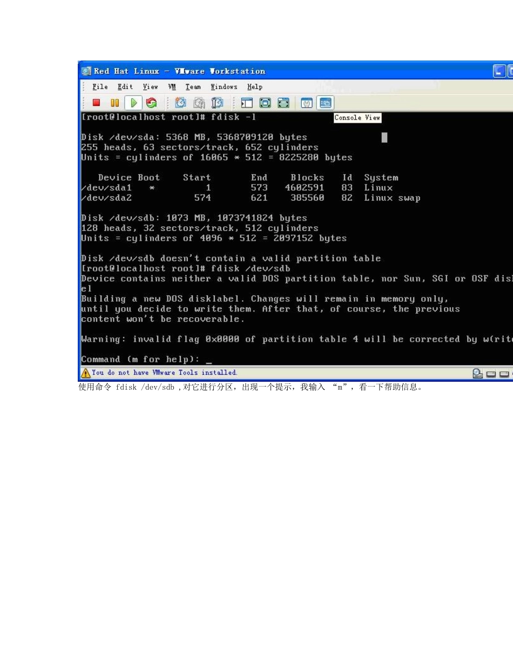
Task: Show or hide the sidebar panel icon
Action: [x=247, y=103]
